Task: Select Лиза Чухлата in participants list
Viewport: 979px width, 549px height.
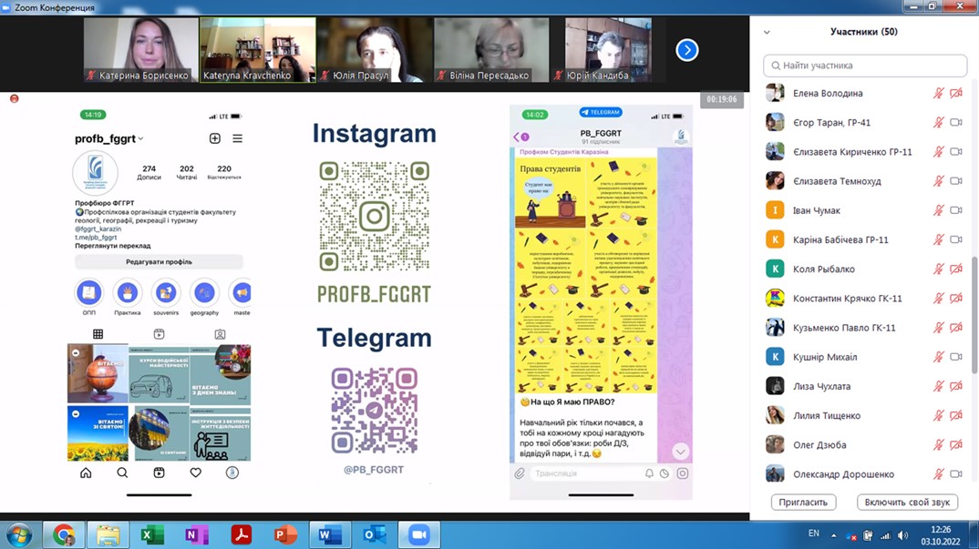Action: coord(821,387)
